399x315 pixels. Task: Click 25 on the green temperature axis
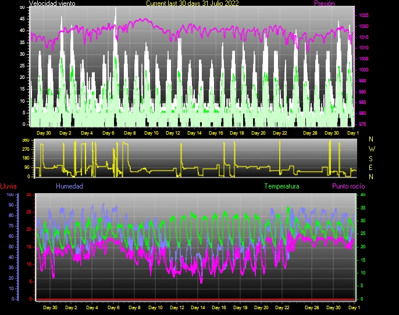point(363,234)
